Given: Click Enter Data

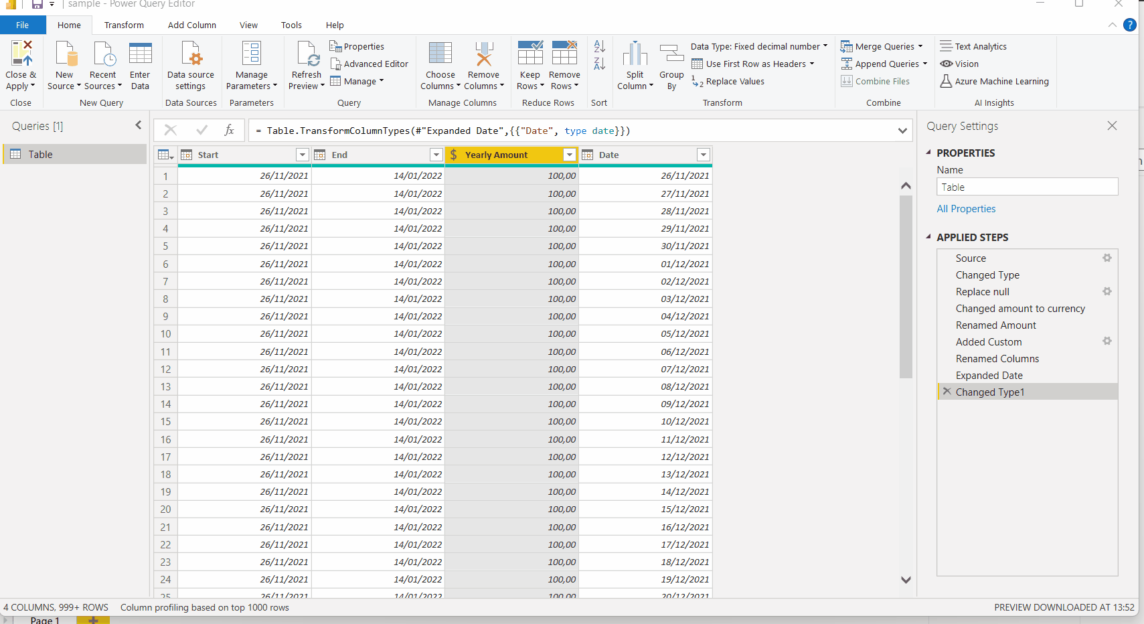Looking at the screenshot, I should [x=140, y=65].
